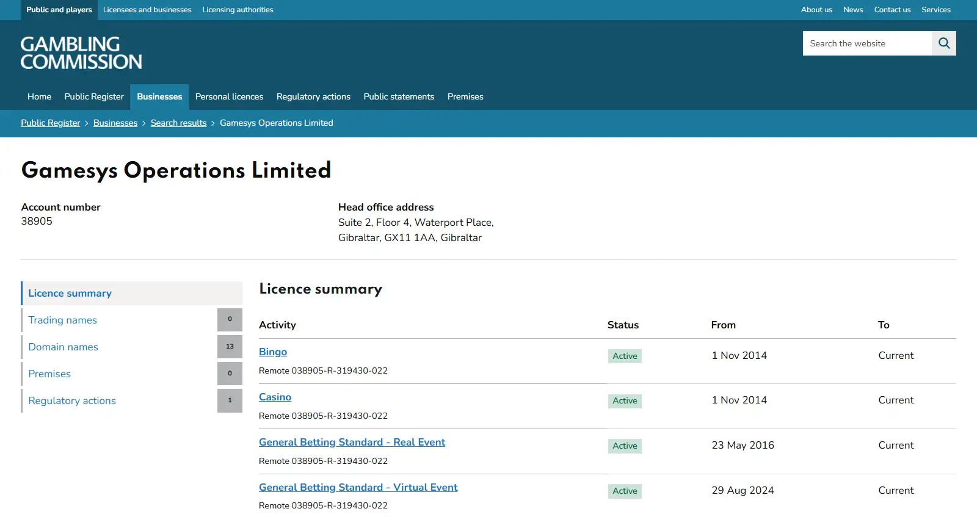Open General Betting Standard - Real Event

tap(352, 442)
